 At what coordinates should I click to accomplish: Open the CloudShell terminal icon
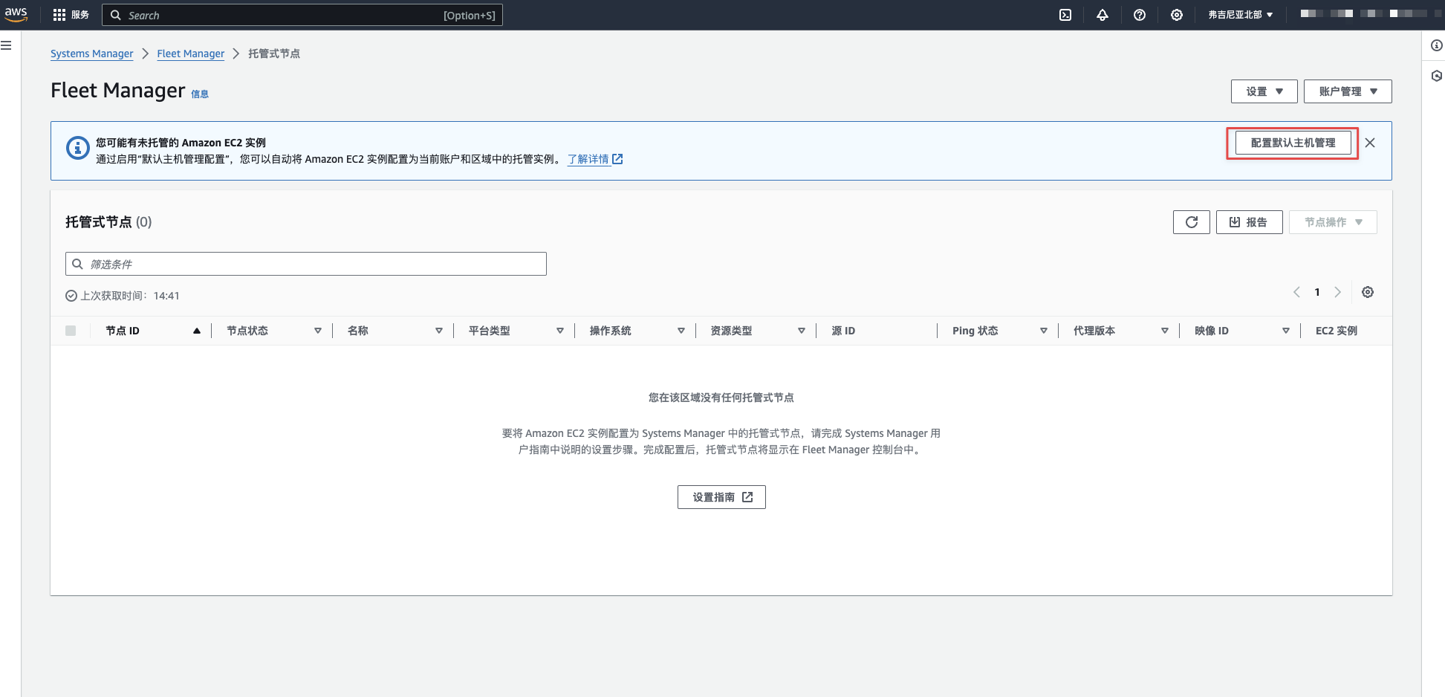1065,15
